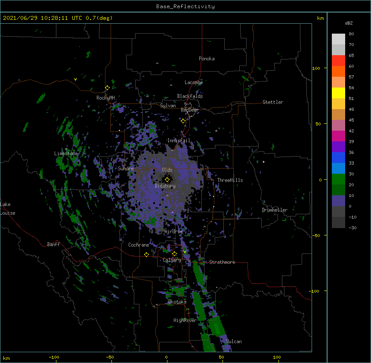The width and height of the screenshot is (371, 363).
Task: Pick the lightest gray 80-70 dBZ legend swatch
Action: pyautogui.click(x=338, y=39)
